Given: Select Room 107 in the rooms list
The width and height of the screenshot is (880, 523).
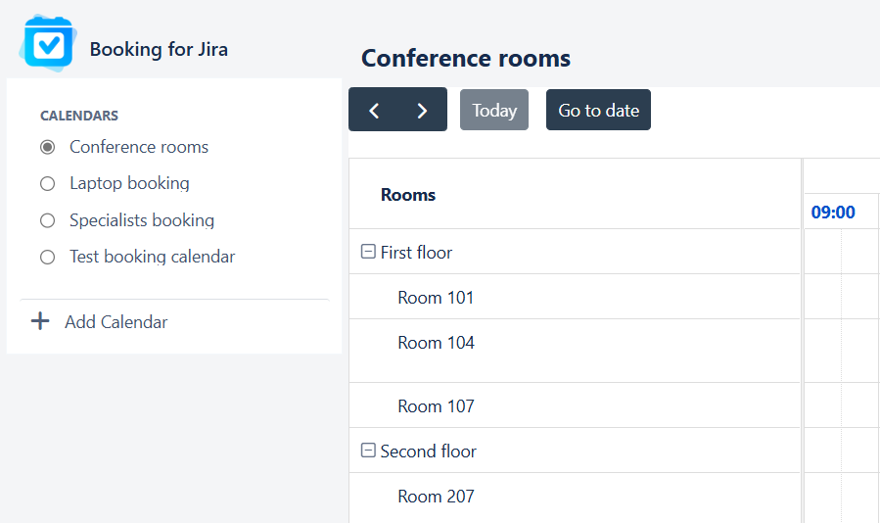Looking at the screenshot, I should [436, 406].
